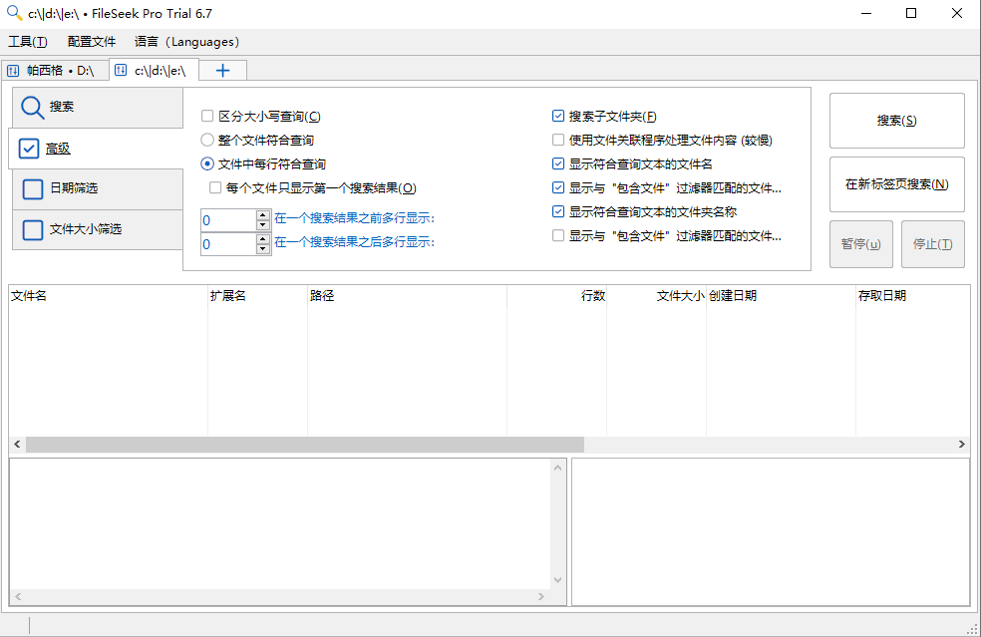This screenshot has height=637, width=981.
Task: Open the 配置文件 menu
Action: tap(92, 42)
